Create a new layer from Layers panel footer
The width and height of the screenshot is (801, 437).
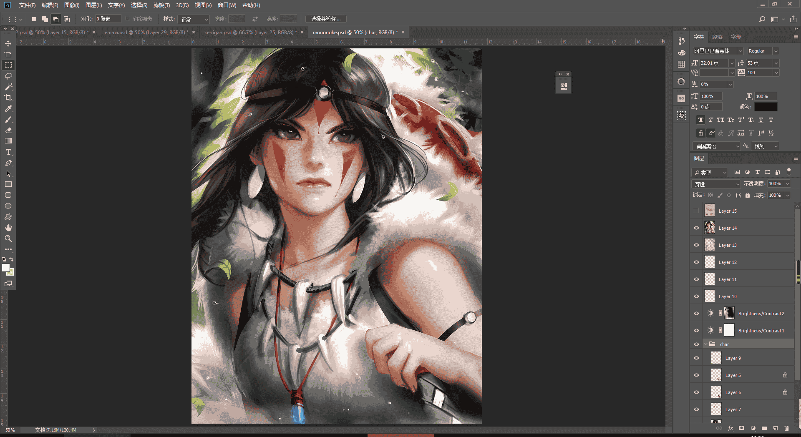tap(775, 428)
